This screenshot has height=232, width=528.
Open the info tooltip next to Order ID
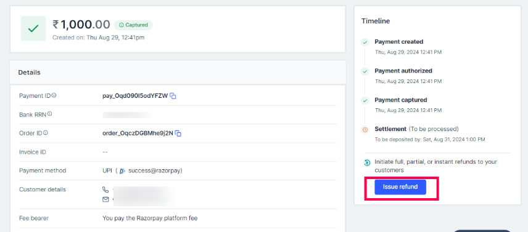(46, 133)
